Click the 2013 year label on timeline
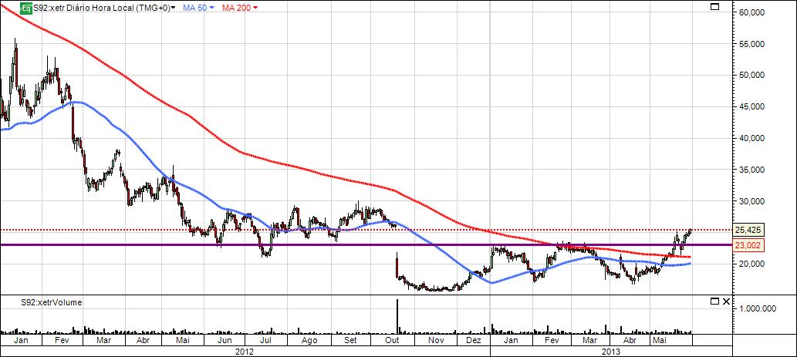 click(610, 351)
